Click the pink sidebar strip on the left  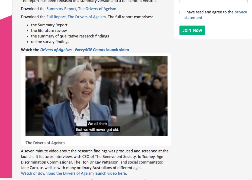6,96
